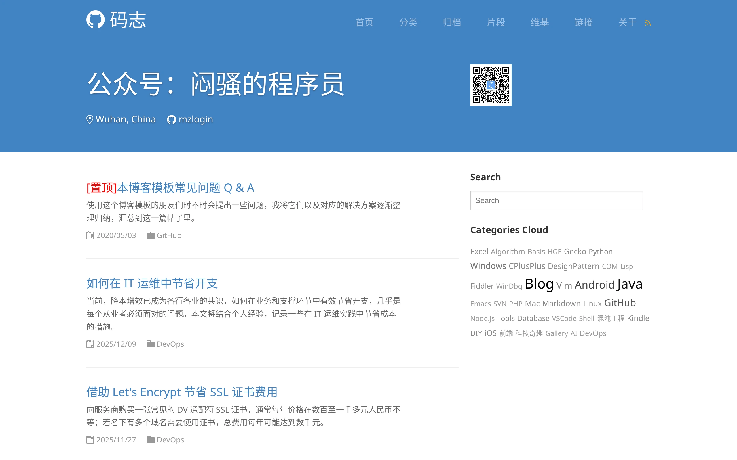Open DevOps category under the 2025/12/09 post

pos(170,344)
